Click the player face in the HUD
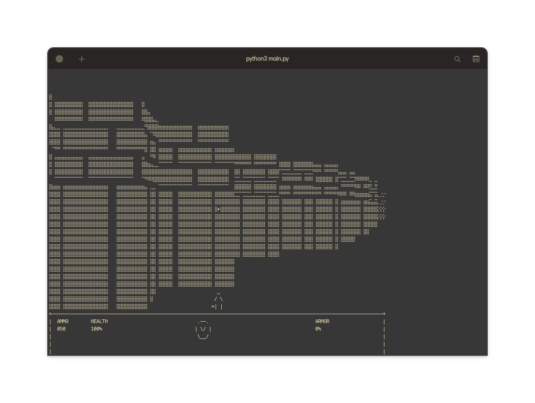This screenshot has height=403, width=535. click(x=203, y=329)
